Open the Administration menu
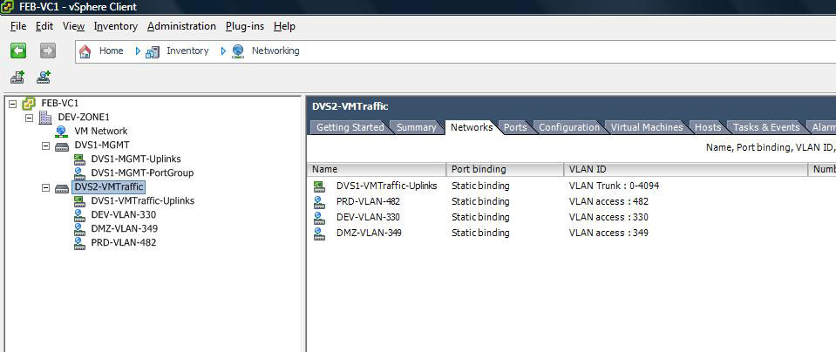This screenshot has width=836, height=352. [x=181, y=26]
